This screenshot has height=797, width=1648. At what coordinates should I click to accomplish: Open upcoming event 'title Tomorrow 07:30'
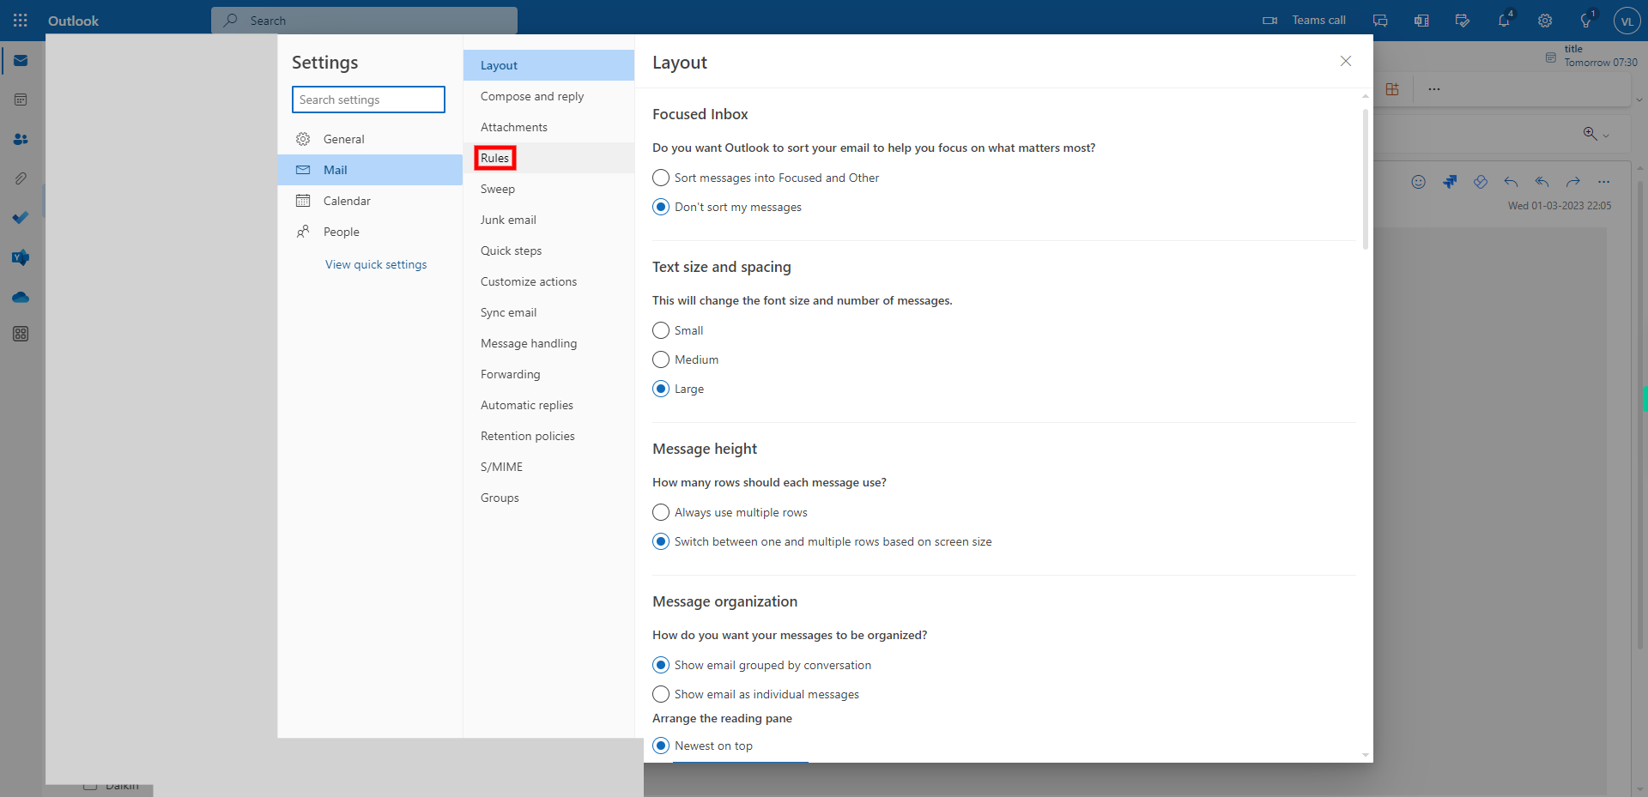coord(1591,56)
